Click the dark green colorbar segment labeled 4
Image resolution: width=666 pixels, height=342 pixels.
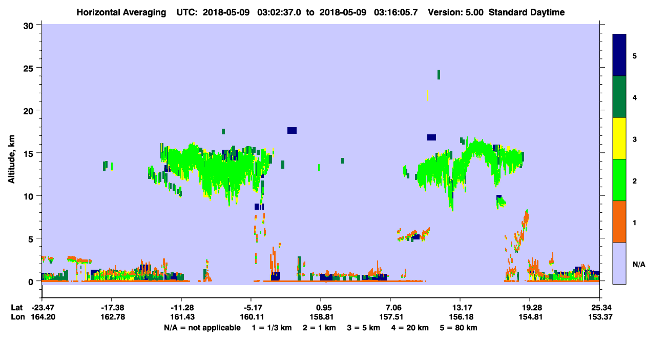[619, 97]
